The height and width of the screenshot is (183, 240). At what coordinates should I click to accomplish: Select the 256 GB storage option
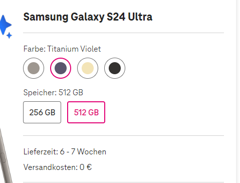click(x=42, y=112)
